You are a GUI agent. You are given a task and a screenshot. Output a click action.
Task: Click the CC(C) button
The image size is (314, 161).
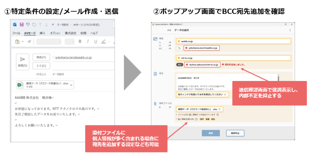(41, 66)
